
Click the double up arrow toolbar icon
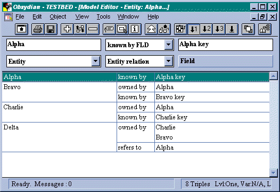(x=151, y=29)
